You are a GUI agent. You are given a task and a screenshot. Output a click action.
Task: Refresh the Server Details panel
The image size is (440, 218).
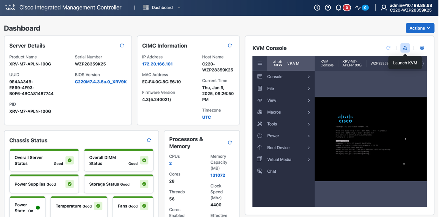(122, 45)
